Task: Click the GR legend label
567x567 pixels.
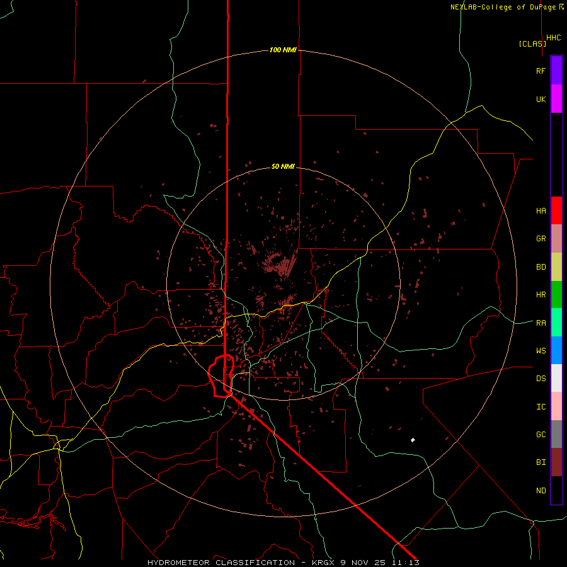Action: click(x=541, y=239)
